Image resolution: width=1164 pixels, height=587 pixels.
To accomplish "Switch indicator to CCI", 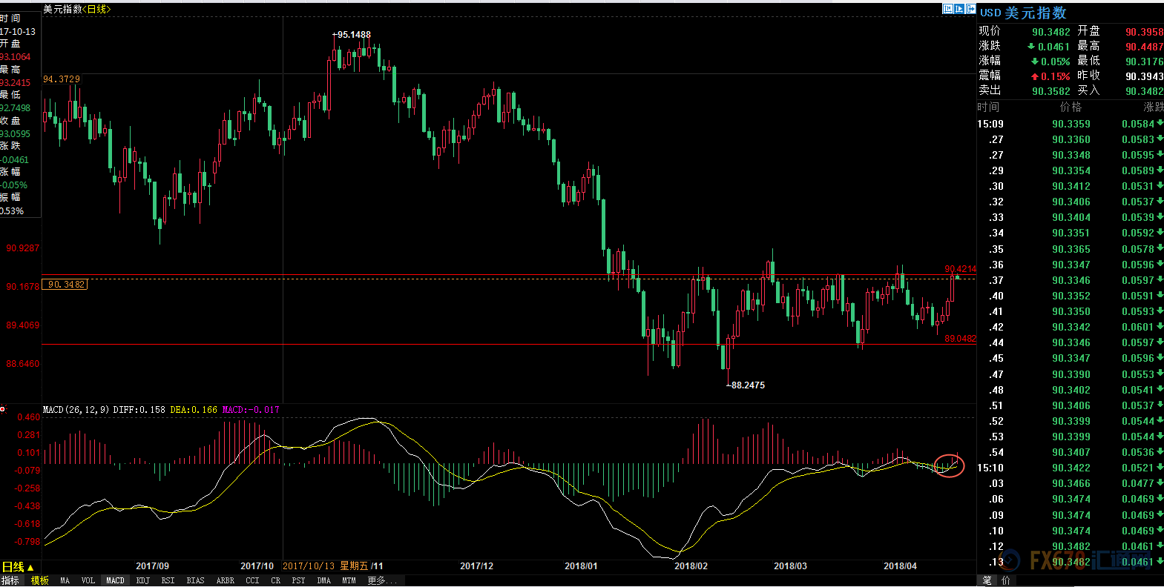I will coord(252,580).
